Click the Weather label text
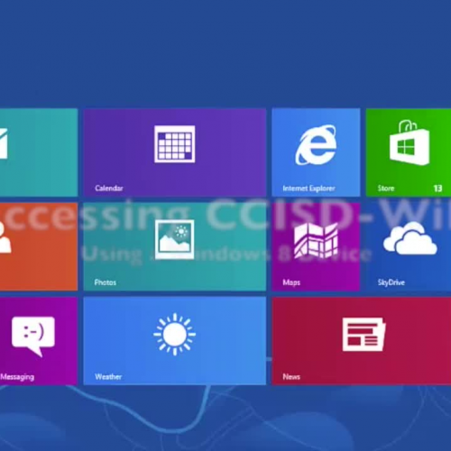The width and height of the screenshot is (451, 451). [x=108, y=377]
